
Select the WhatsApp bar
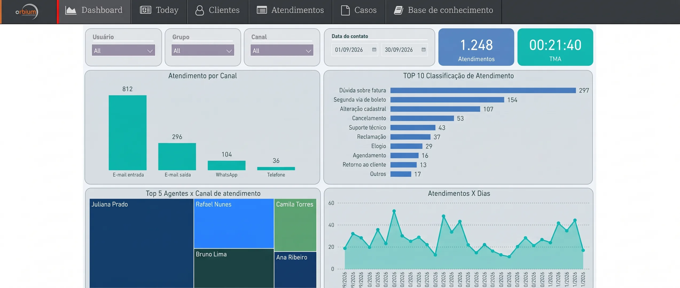pos(226,165)
